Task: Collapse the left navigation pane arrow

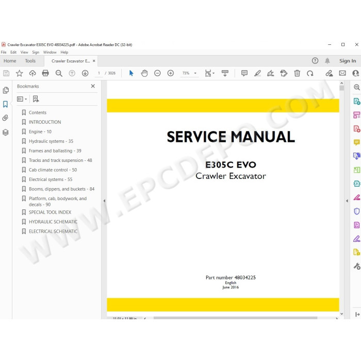Action: 104,201
